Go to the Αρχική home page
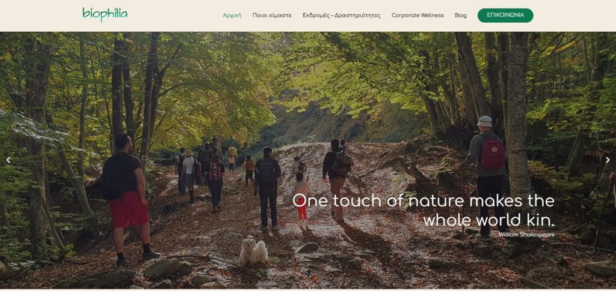616x291 pixels. [x=232, y=16]
